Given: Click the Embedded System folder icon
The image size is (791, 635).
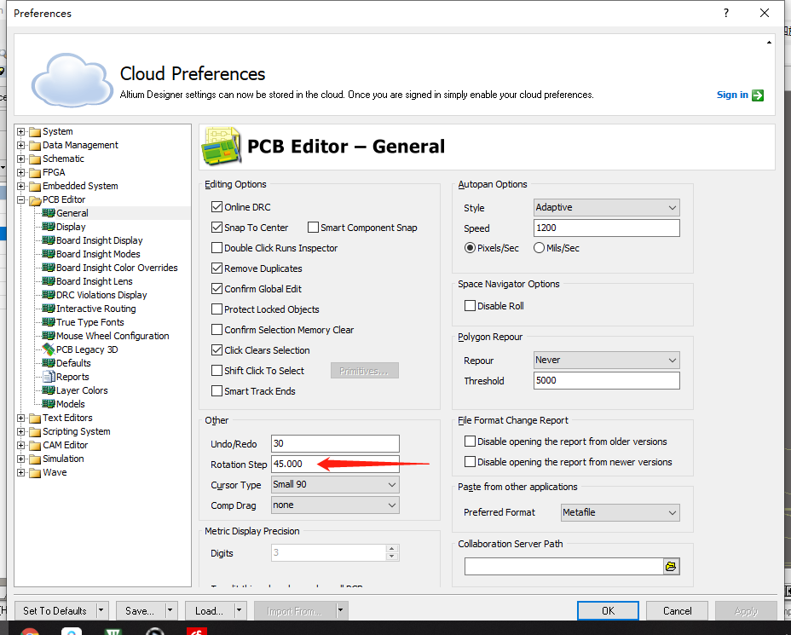Looking at the screenshot, I should pyautogui.click(x=35, y=186).
